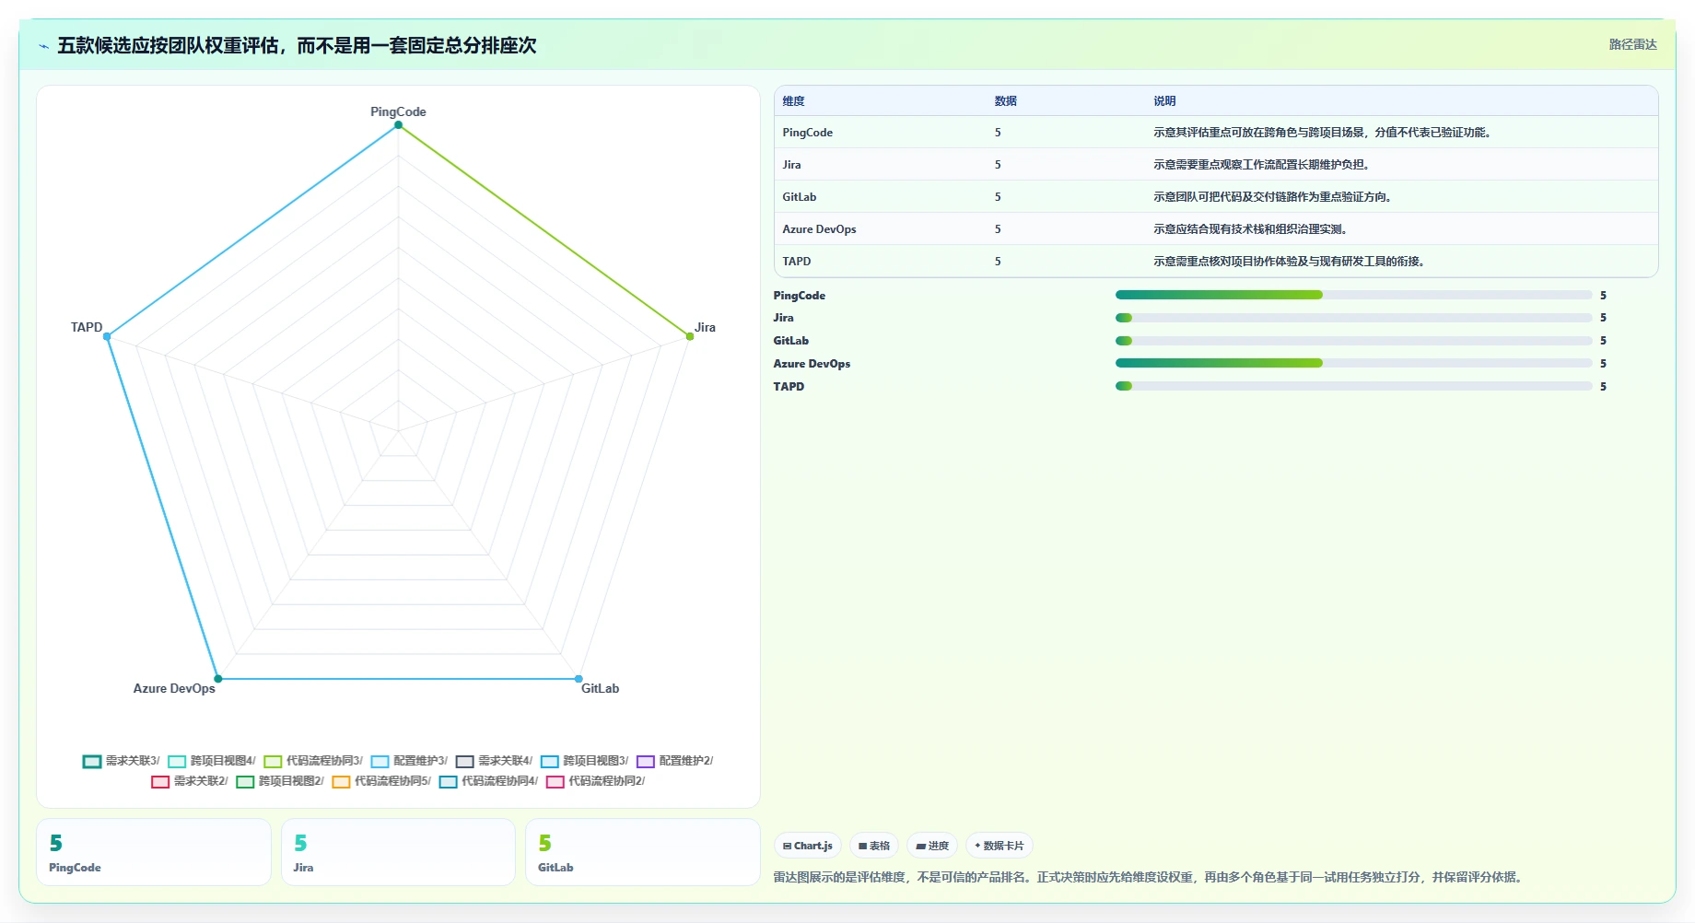Toggle the 代码流程协同3/ legend series
The image size is (1695, 923).
[x=313, y=761]
